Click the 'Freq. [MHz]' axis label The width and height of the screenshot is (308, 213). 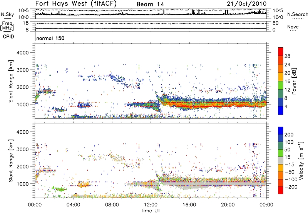pyautogui.click(x=7, y=26)
